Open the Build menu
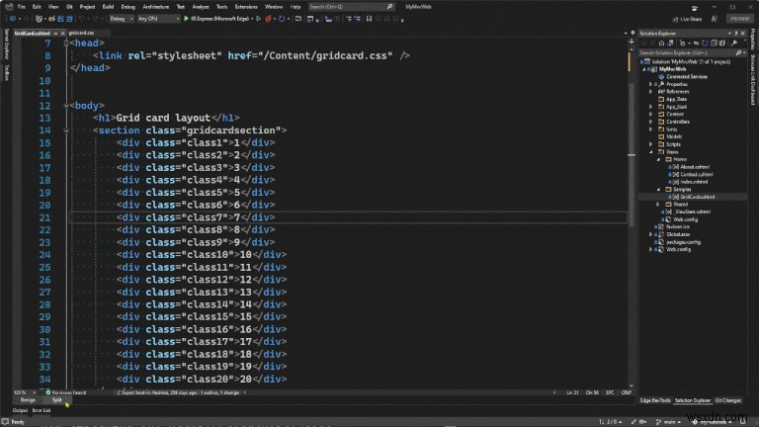 click(108, 7)
